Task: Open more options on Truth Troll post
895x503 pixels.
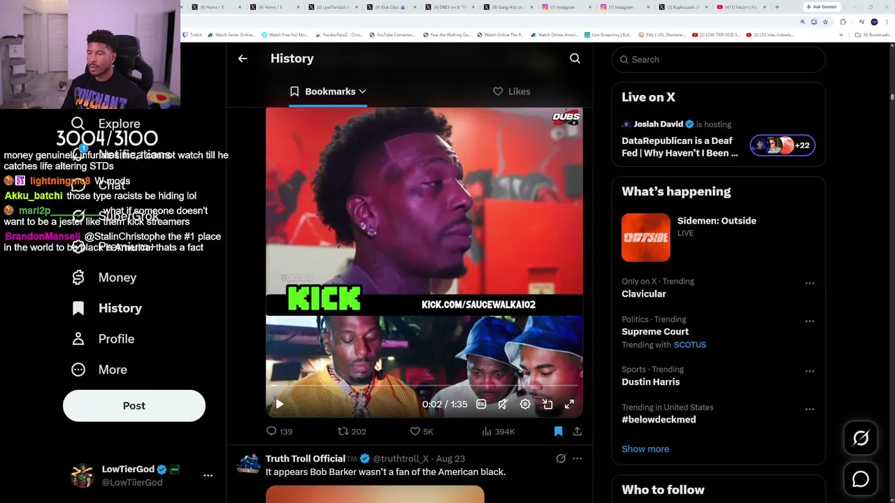Action: click(x=577, y=459)
